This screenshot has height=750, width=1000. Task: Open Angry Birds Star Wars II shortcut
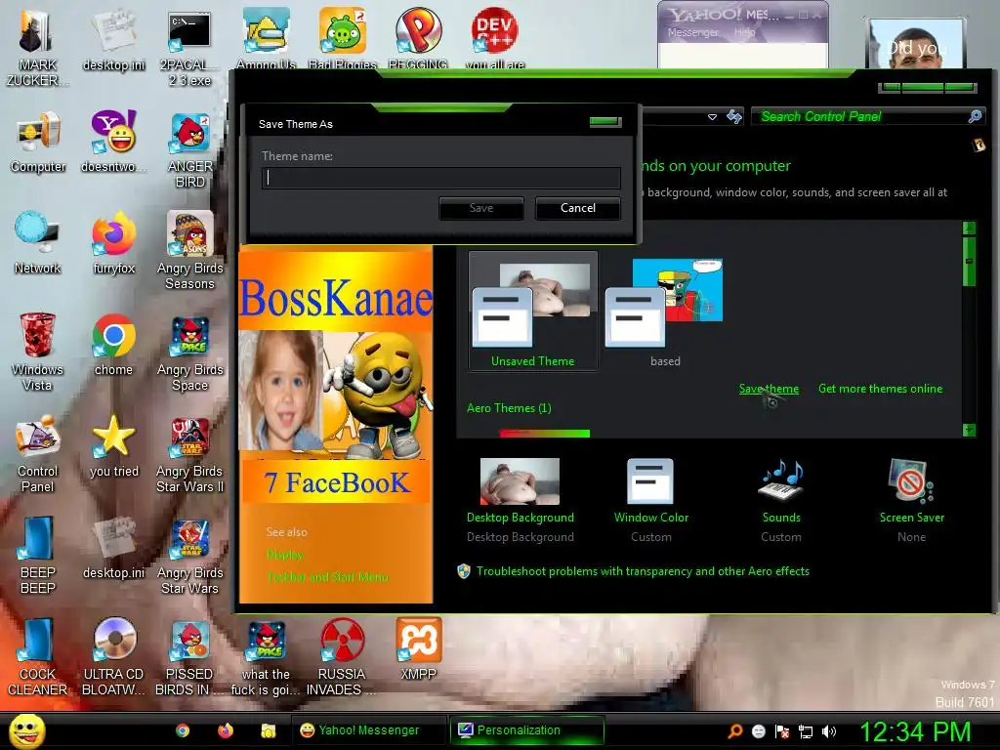pos(190,453)
